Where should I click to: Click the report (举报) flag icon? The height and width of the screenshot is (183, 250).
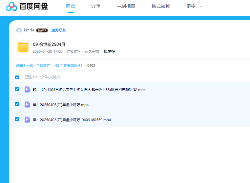(106, 51)
